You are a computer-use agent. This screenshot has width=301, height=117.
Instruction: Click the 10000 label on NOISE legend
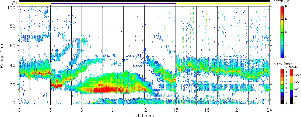[297, 76]
